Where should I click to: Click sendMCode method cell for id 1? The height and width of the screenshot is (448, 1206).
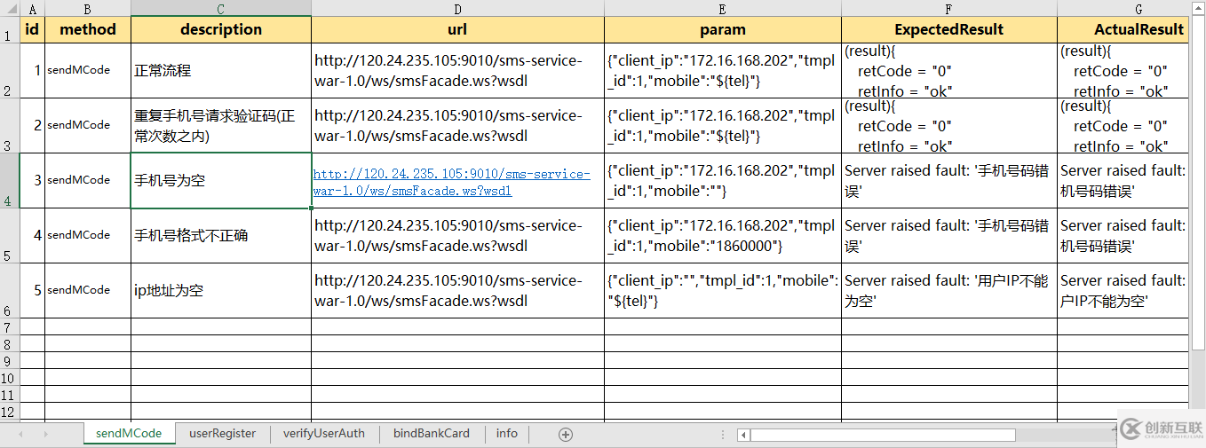pos(88,71)
